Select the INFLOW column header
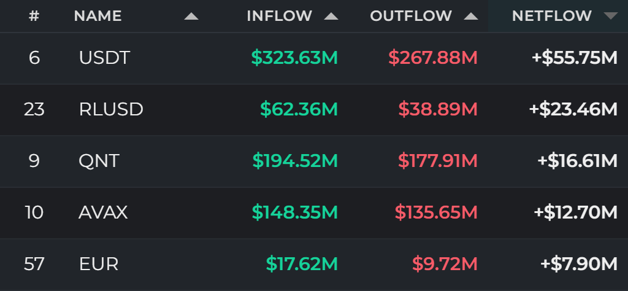The height and width of the screenshot is (291, 628). pyautogui.click(x=279, y=16)
